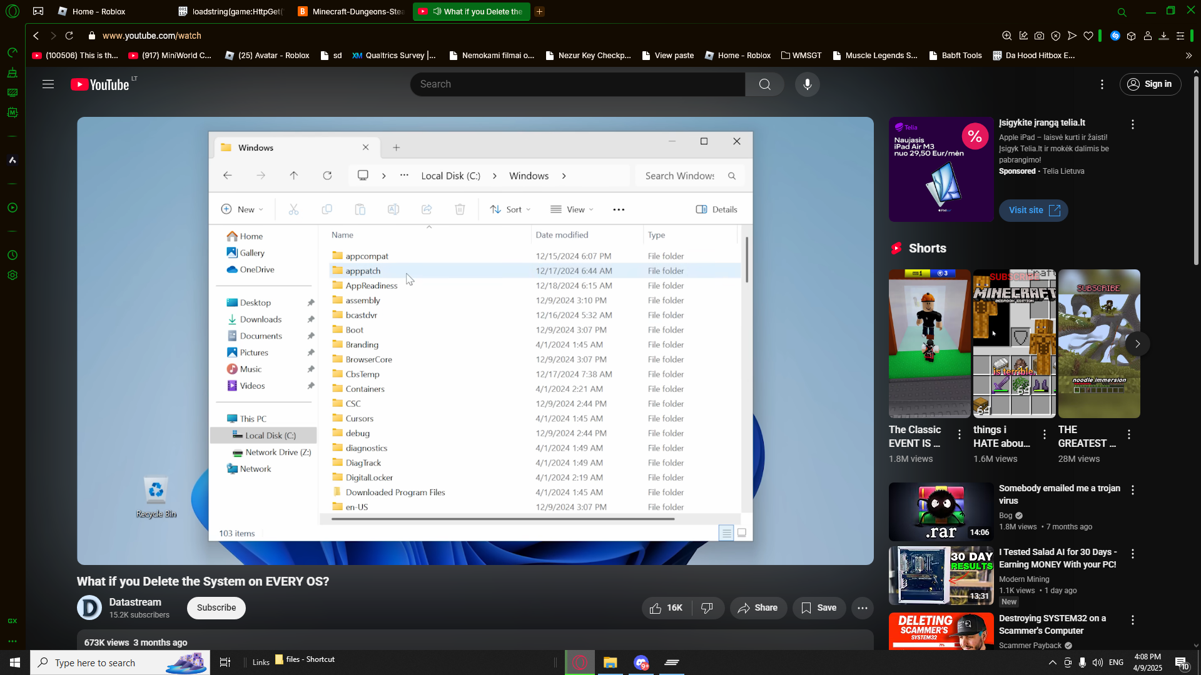1201x675 pixels.
Task: Open the Downloads arrow icon in toolbar
Action: coord(1163,36)
